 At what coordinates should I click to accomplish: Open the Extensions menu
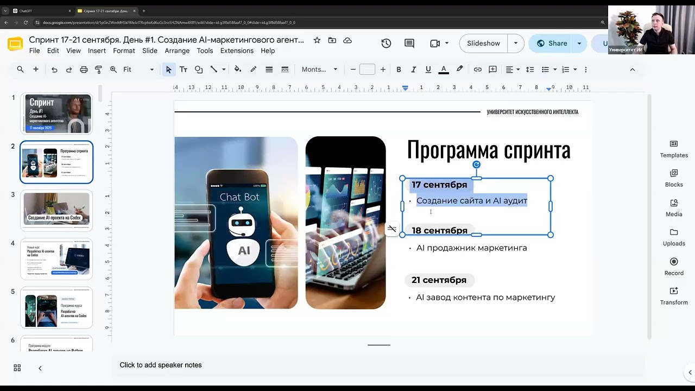coord(237,51)
